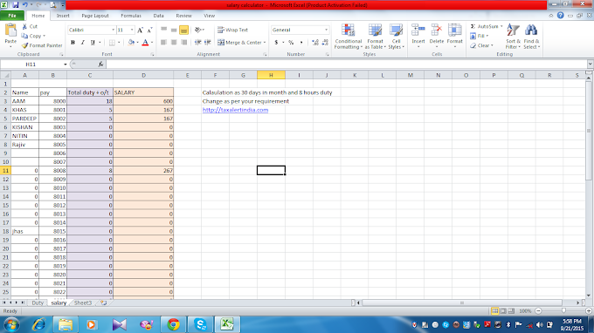Expand the Name Box dropdown arrow
594x333 pixels.
(x=66, y=65)
